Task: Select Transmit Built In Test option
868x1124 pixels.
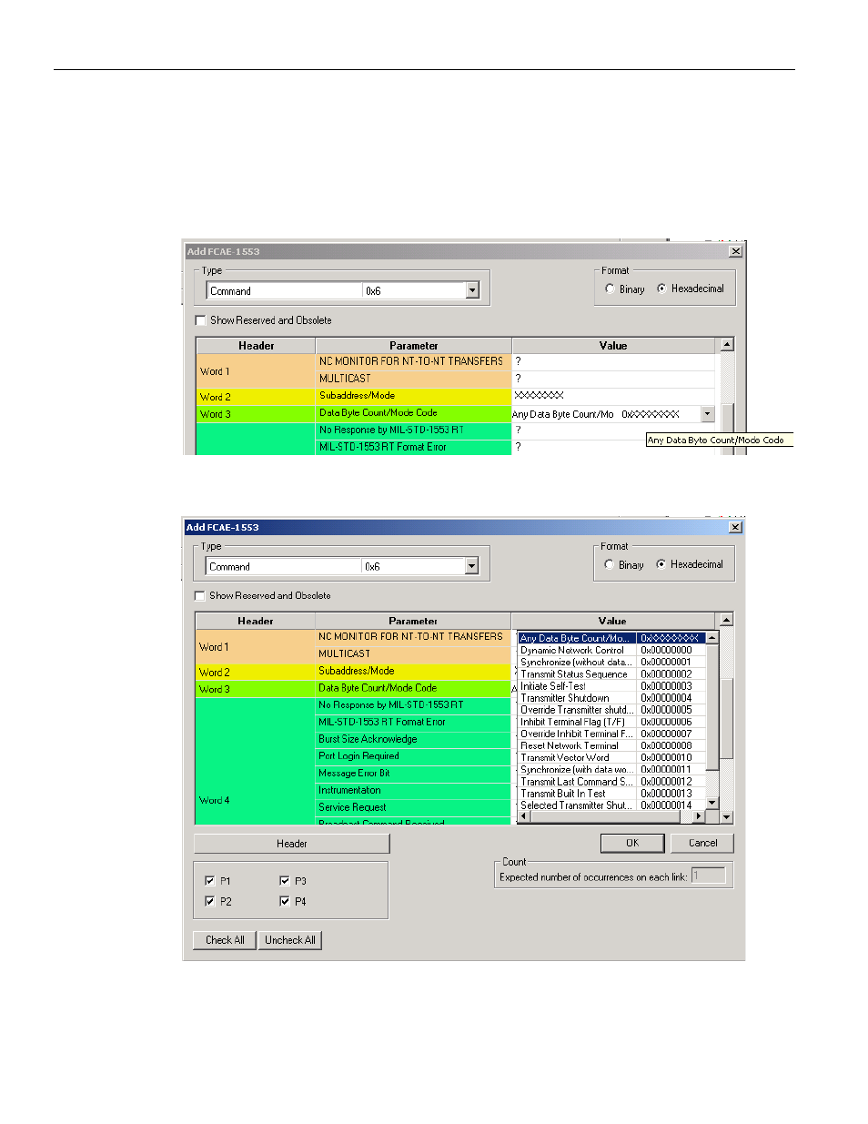Action: [x=611, y=794]
